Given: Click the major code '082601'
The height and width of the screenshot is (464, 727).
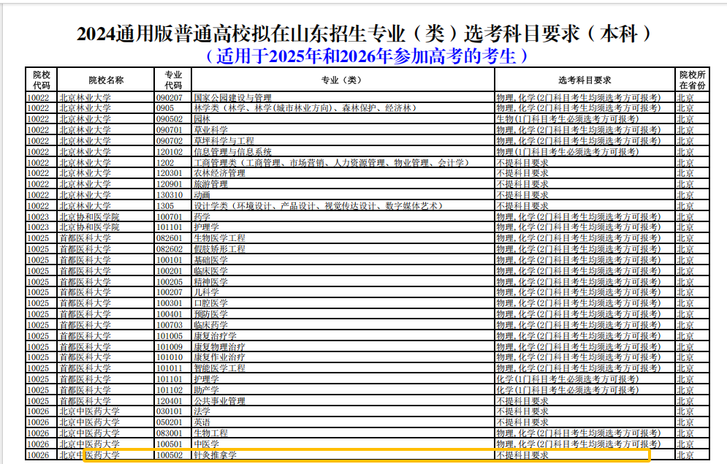Looking at the screenshot, I should 170,238.
